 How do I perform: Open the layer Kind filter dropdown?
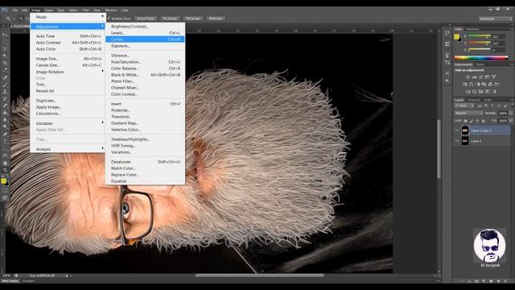pyautogui.click(x=464, y=106)
